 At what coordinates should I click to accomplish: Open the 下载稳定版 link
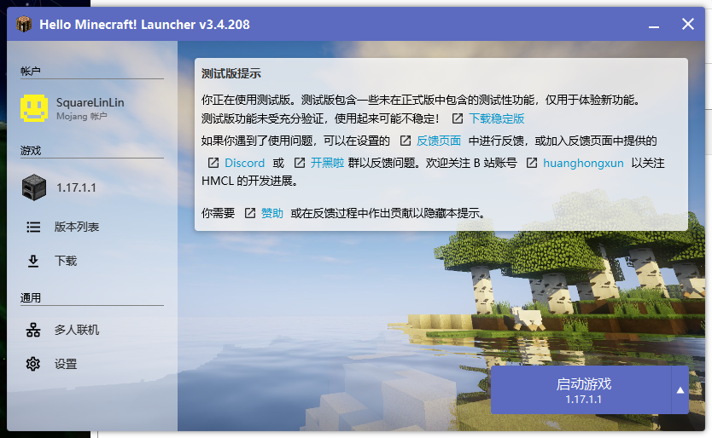pos(497,118)
